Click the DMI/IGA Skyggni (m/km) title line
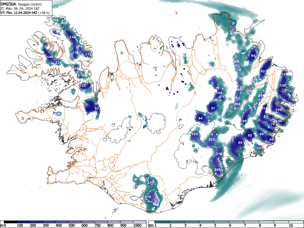 (x=21, y=4)
